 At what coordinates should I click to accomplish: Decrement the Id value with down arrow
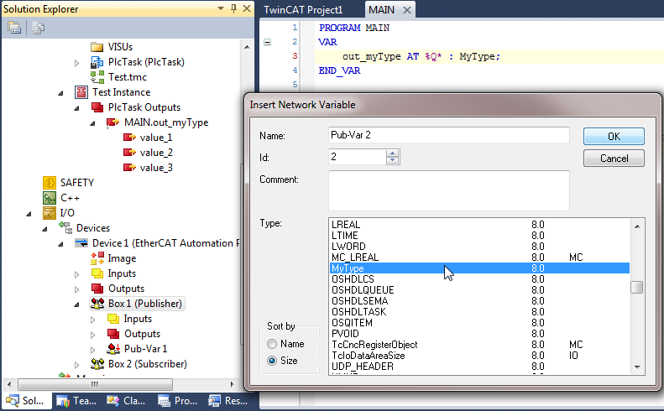click(393, 160)
